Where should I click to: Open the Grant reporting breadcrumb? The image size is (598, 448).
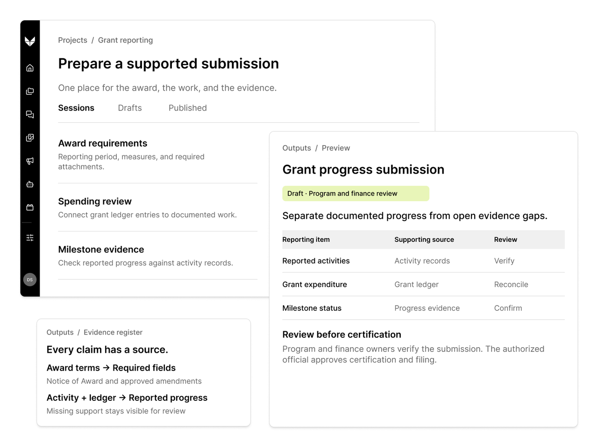tap(125, 40)
